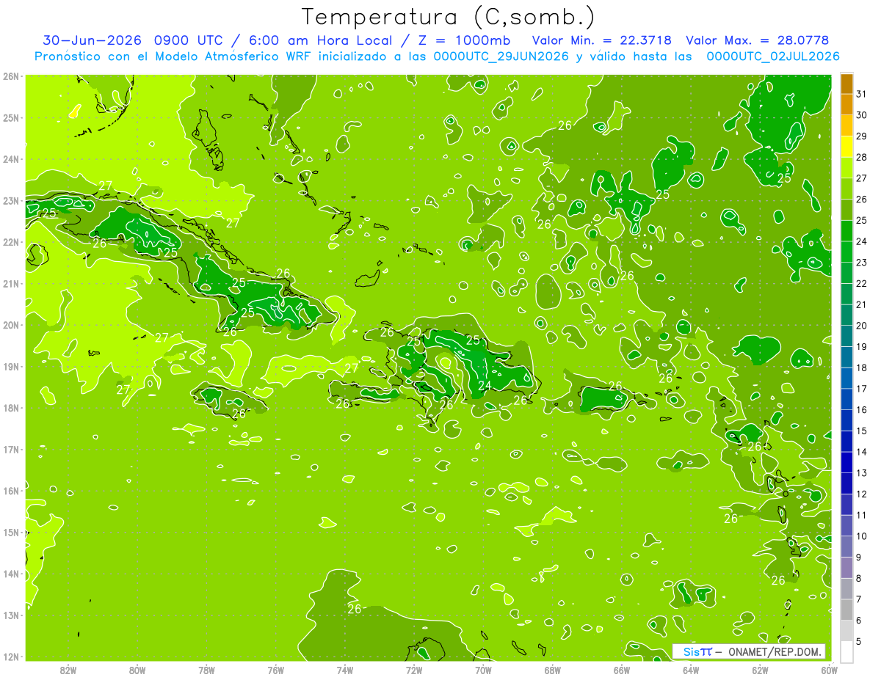881x680 pixels.
Task: Click longitude axis label 82W
Action: coord(68,670)
